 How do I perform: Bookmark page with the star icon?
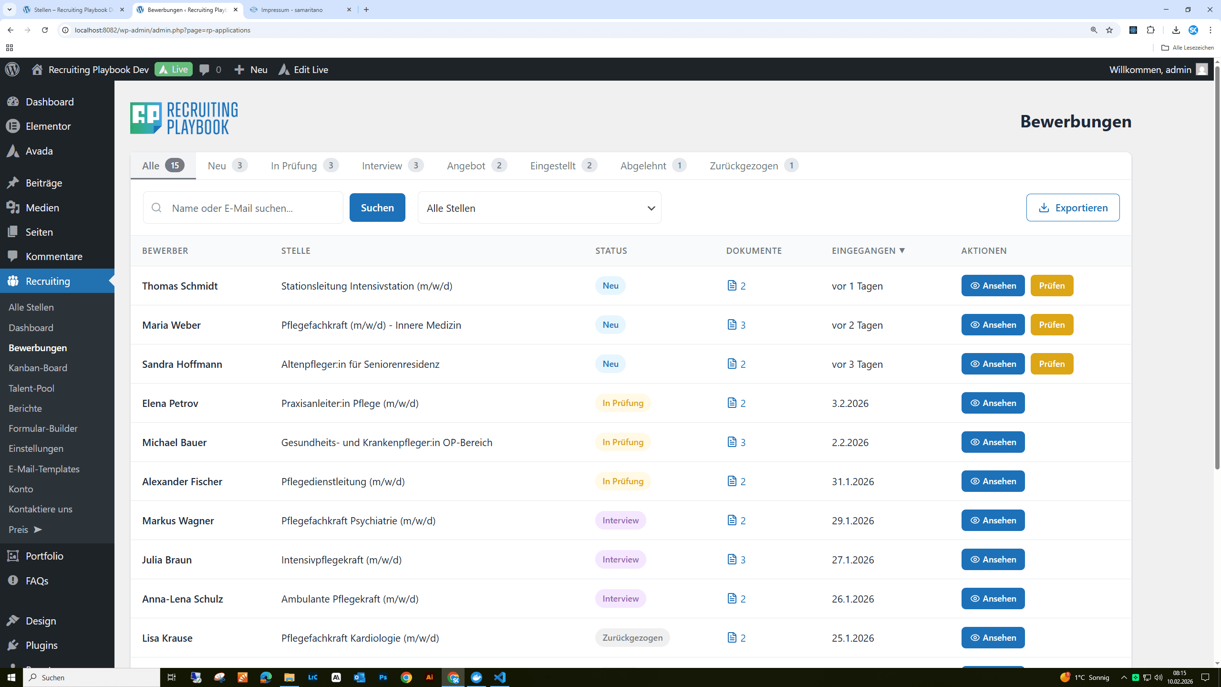click(x=1109, y=30)
